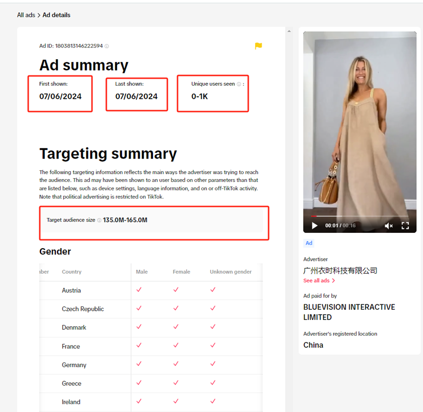
Task: Click the yellow report flag icon
Action: [258, 46]
